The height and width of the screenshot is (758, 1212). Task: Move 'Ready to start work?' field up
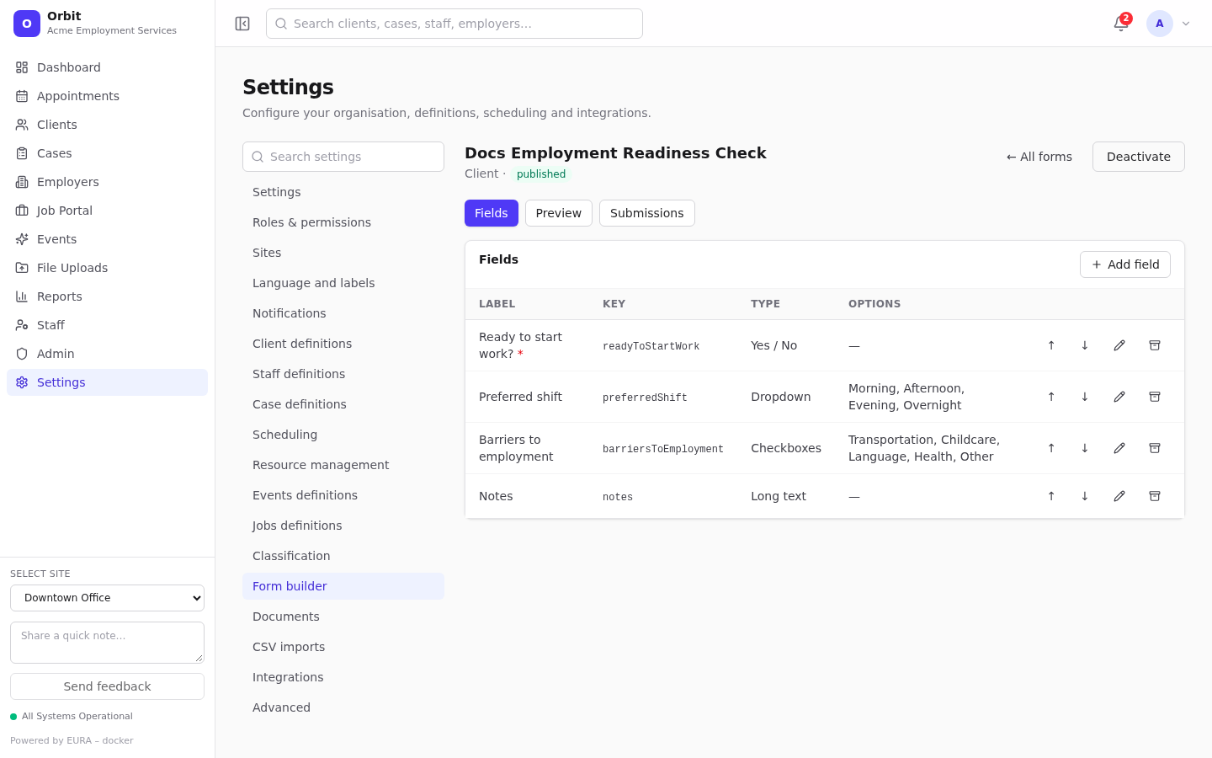1051,345
